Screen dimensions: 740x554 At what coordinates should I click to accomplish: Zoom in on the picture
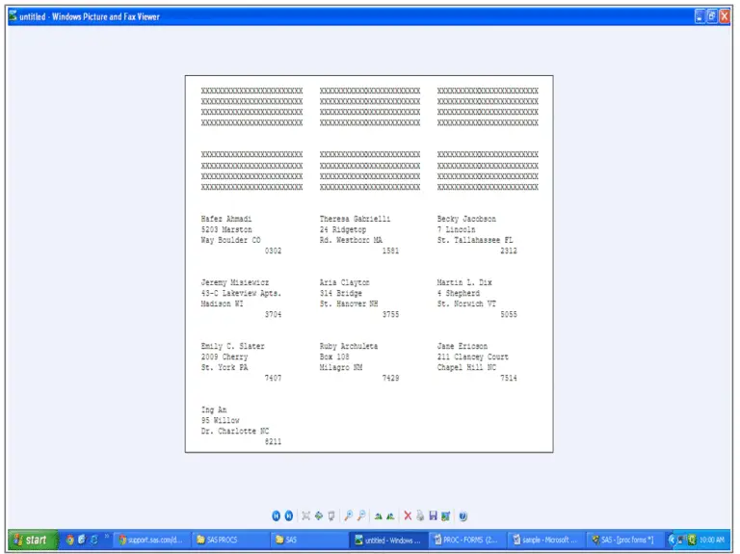(349, 516)
